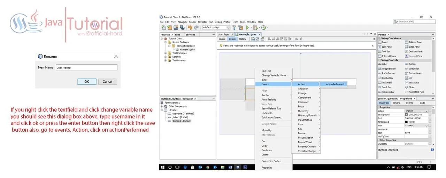The width and height of the screenshot is (446, 178).
Task: Pick Progress Bar from the palette
Action: pos(386,92)
